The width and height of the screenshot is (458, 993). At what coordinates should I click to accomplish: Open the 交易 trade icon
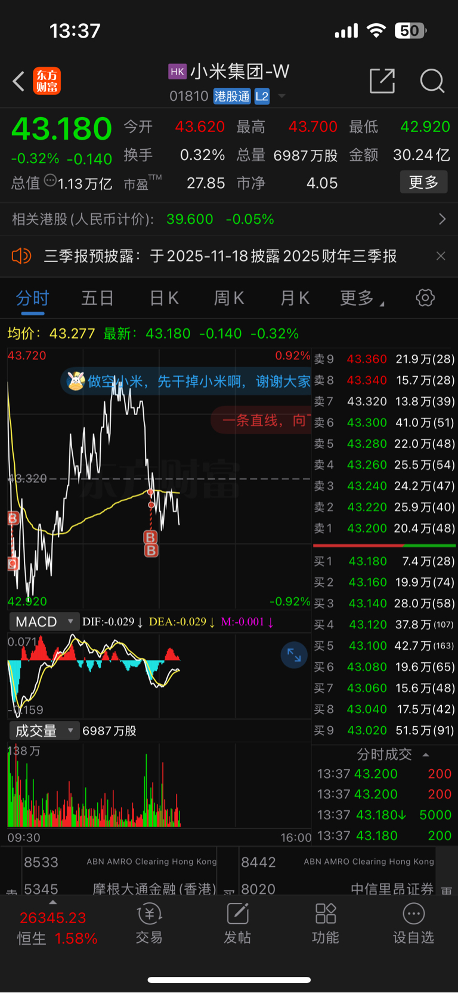(x=149, y=923)
